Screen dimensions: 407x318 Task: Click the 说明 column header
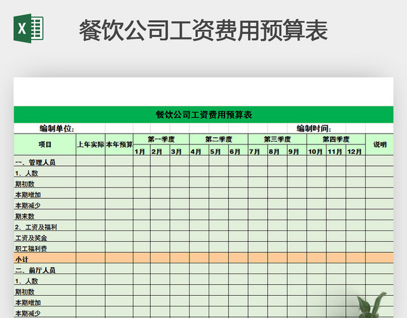[380, 144]
